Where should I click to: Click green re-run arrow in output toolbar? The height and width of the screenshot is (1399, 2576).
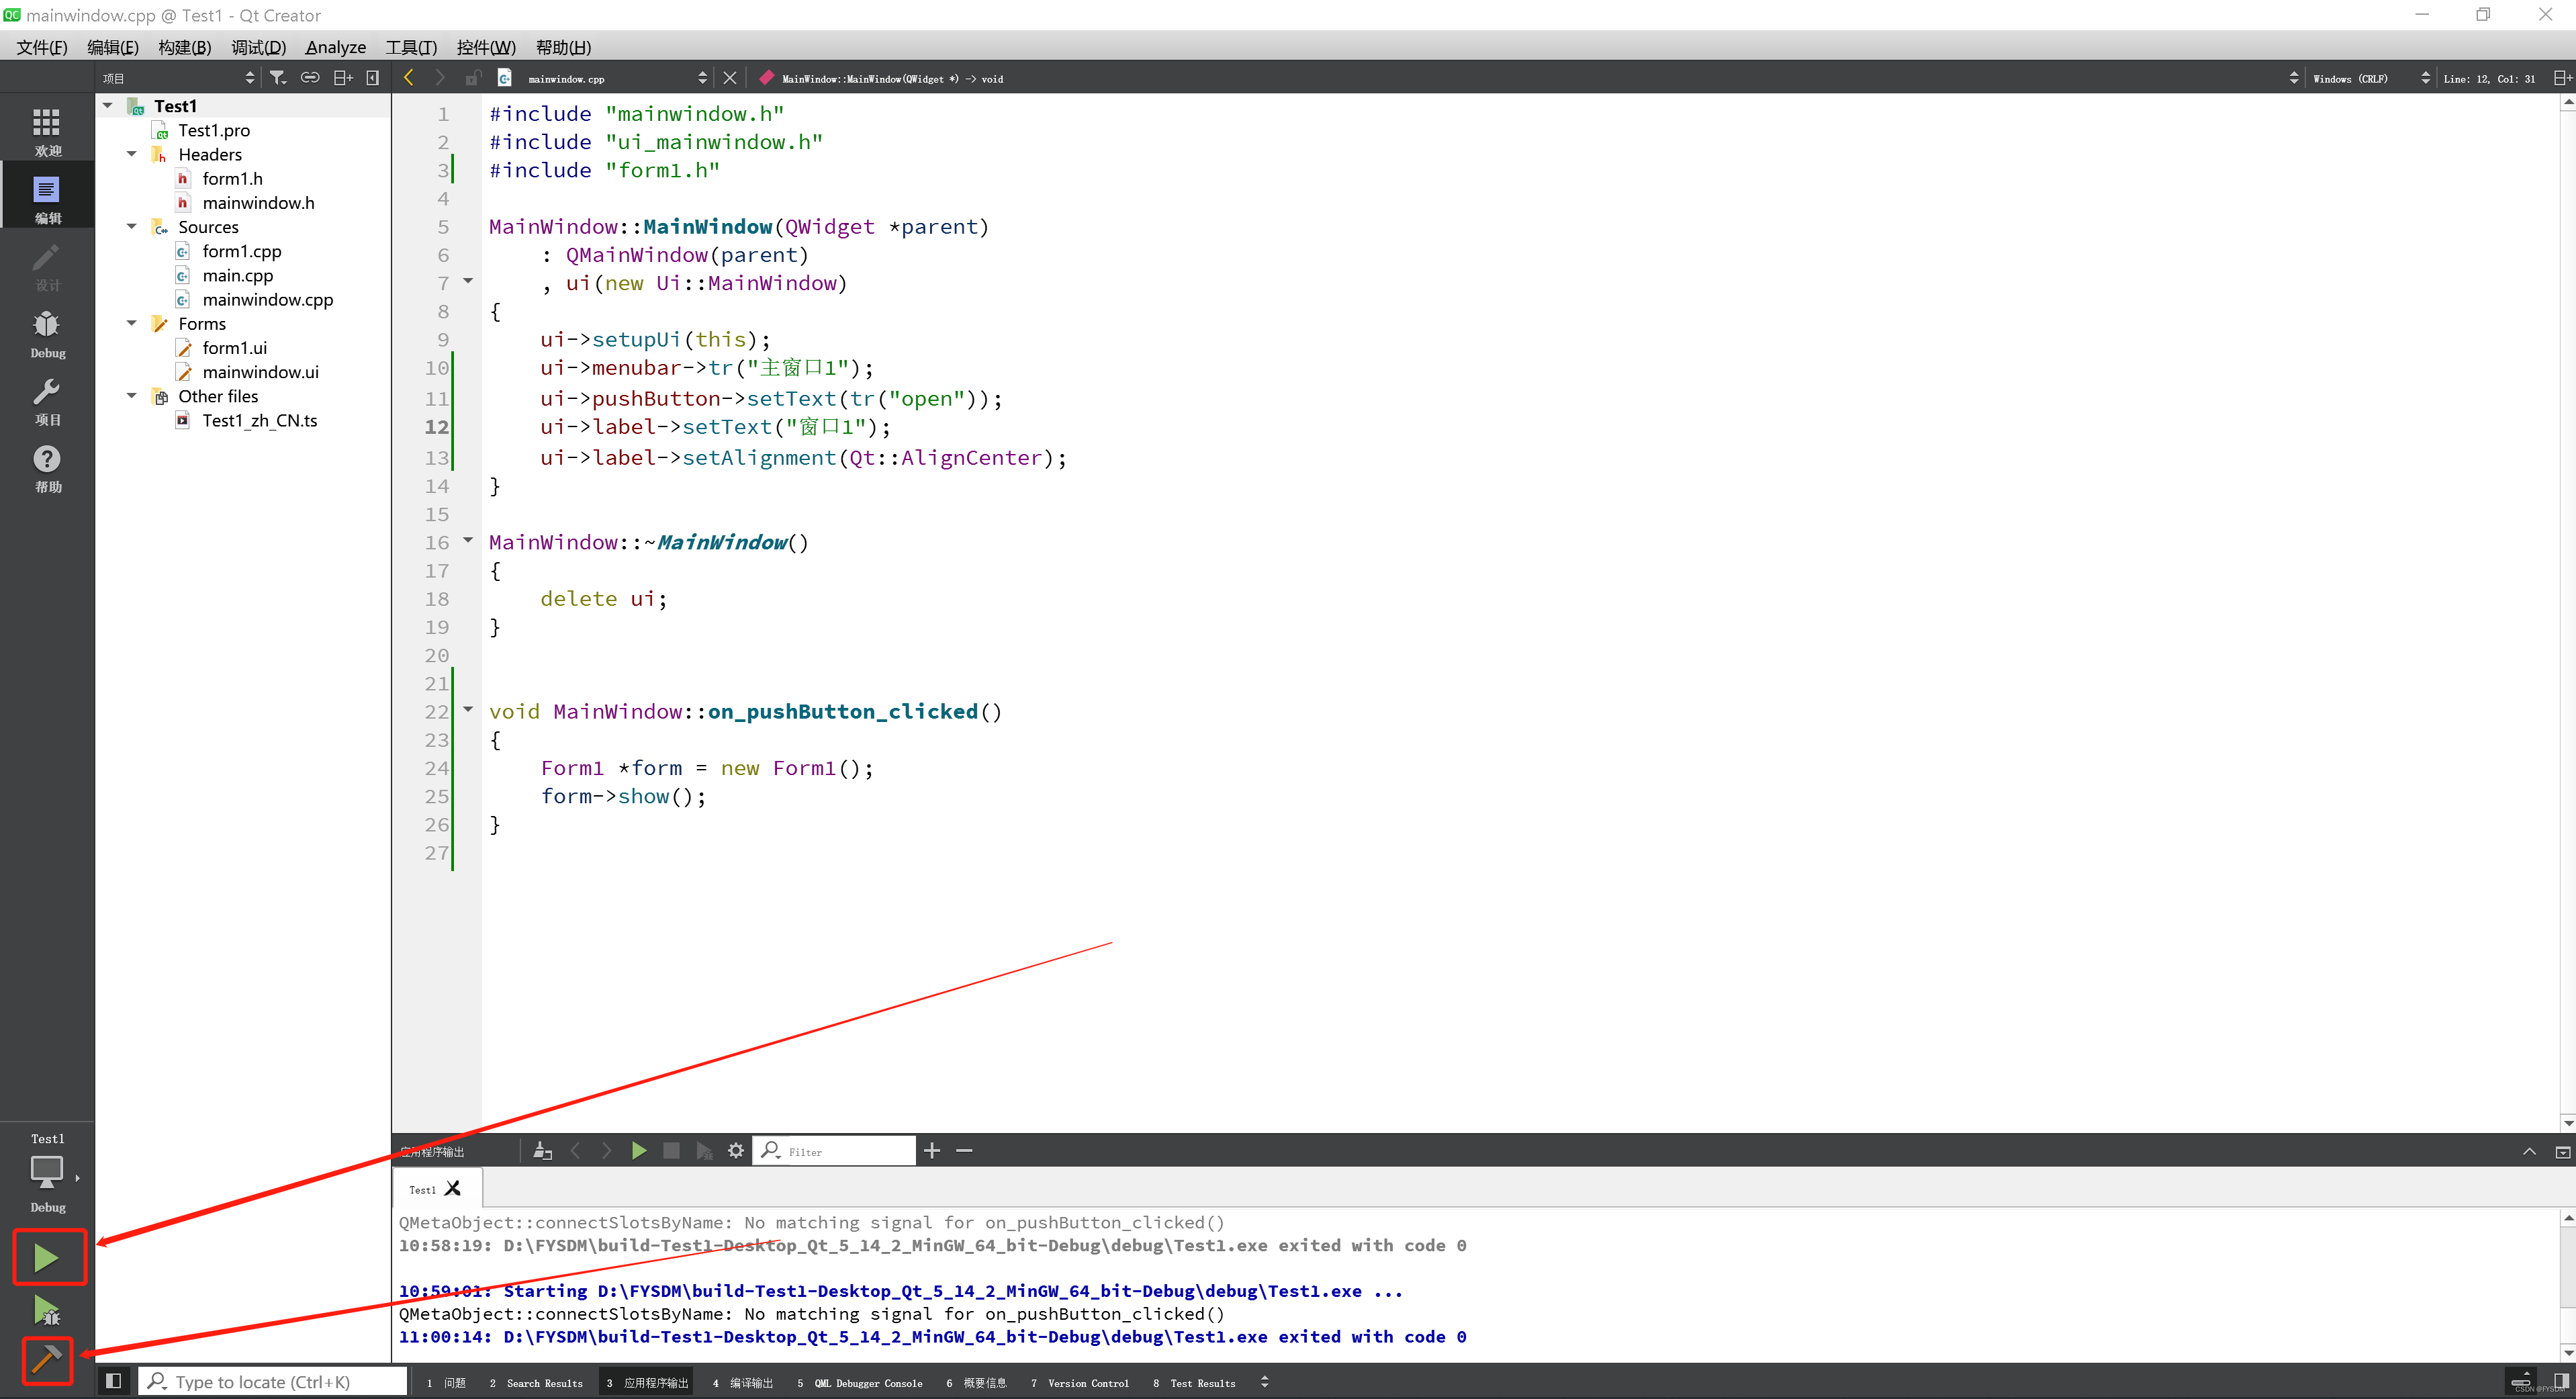pos(639,1151)
